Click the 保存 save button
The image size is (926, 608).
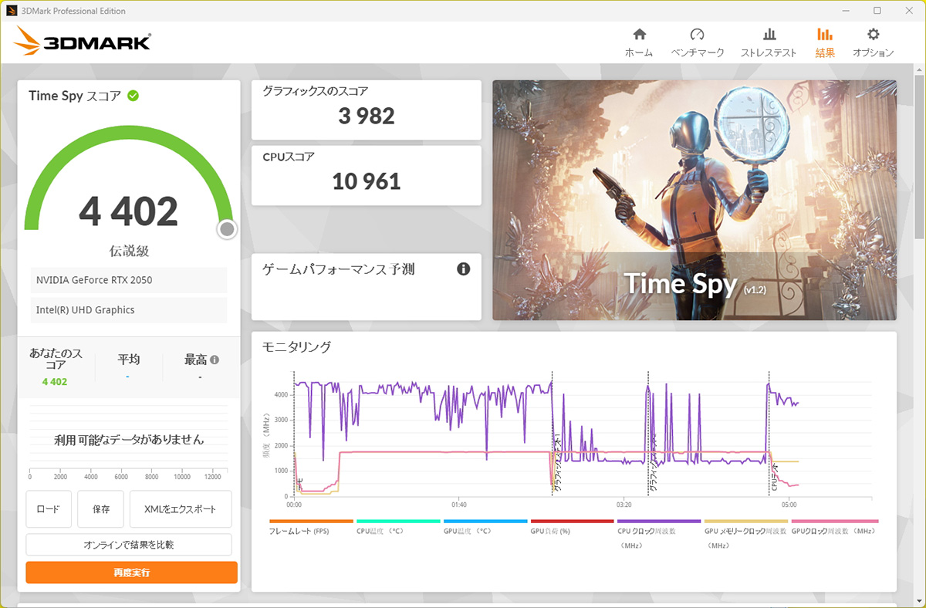pyautogui.click(x=101, y=509)
